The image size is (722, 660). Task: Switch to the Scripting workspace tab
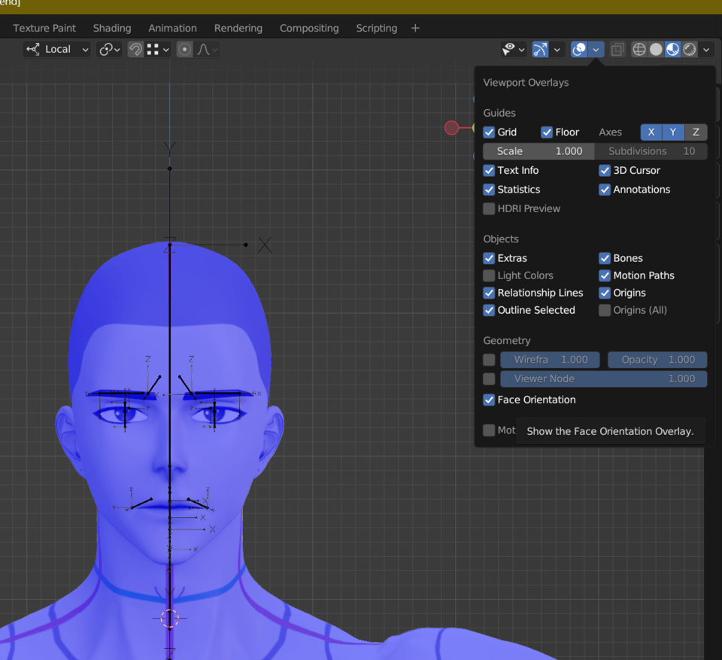coord(376,29)
